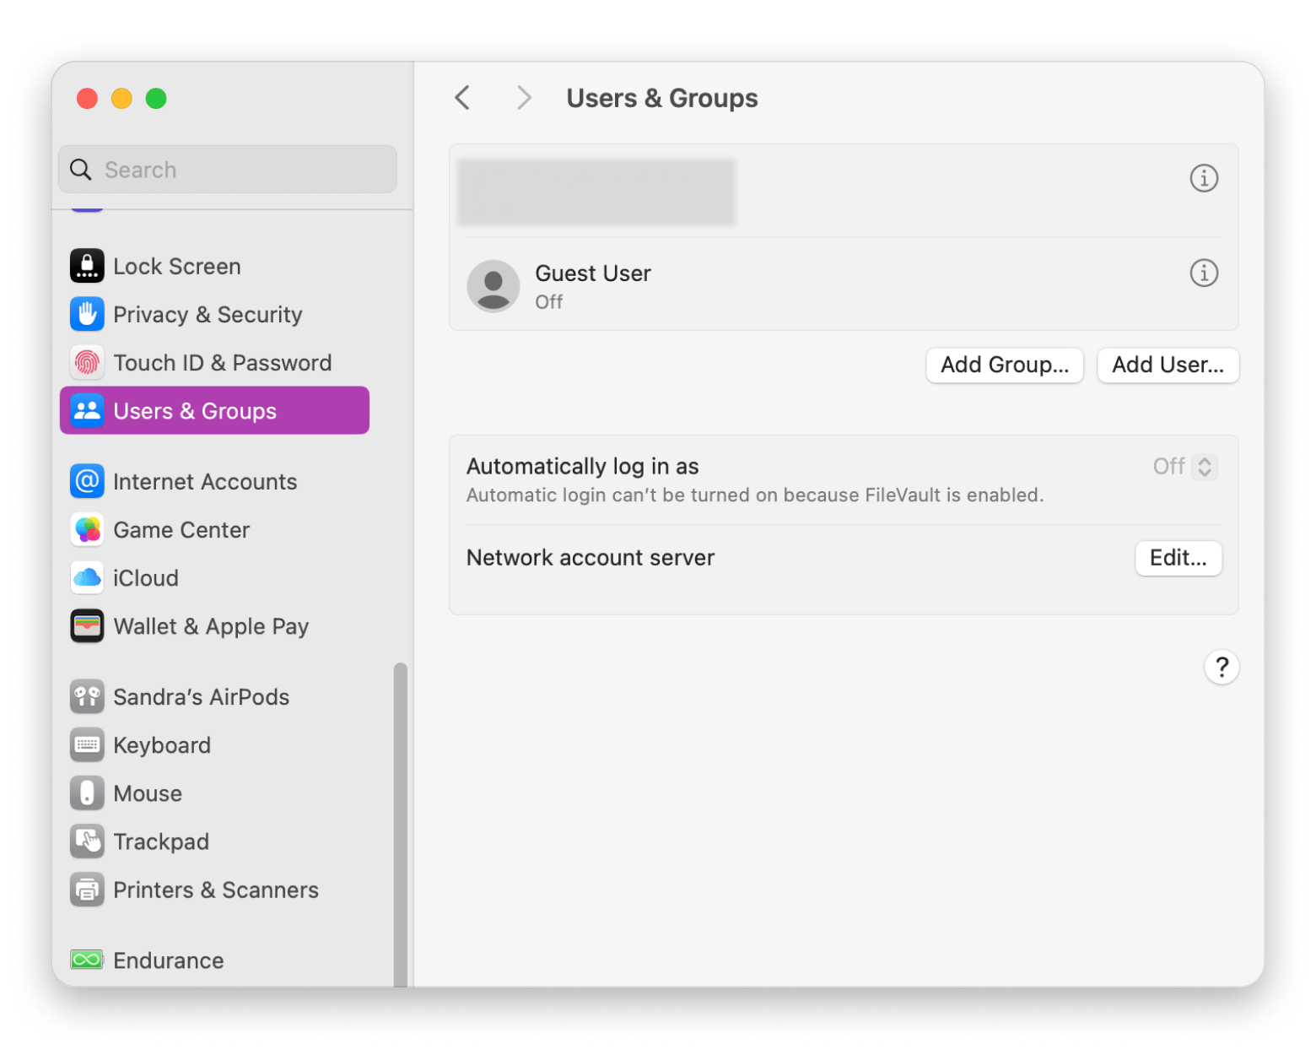
Task: Click the Users & Groups people icon
Action: [x=87, y=411]
